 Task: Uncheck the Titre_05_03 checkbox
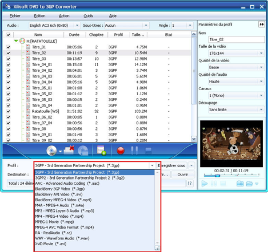point(8,100)
